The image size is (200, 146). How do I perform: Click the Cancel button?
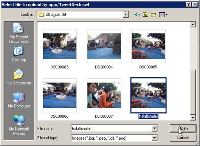click(x=183, y=137)
